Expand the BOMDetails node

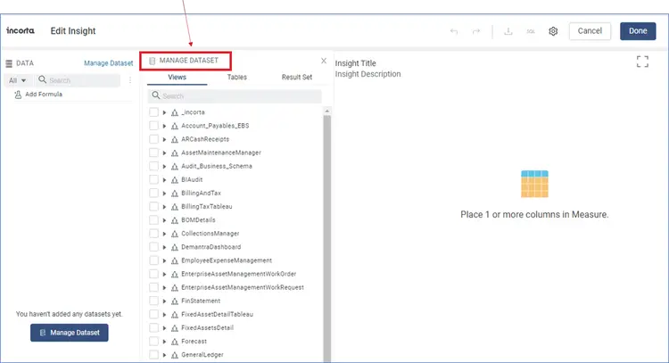coord(164,220)
